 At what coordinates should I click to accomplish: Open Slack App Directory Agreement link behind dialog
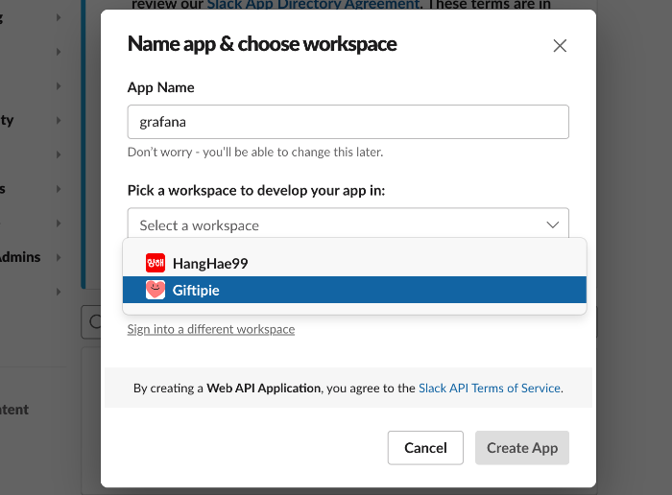click(313, 5)
